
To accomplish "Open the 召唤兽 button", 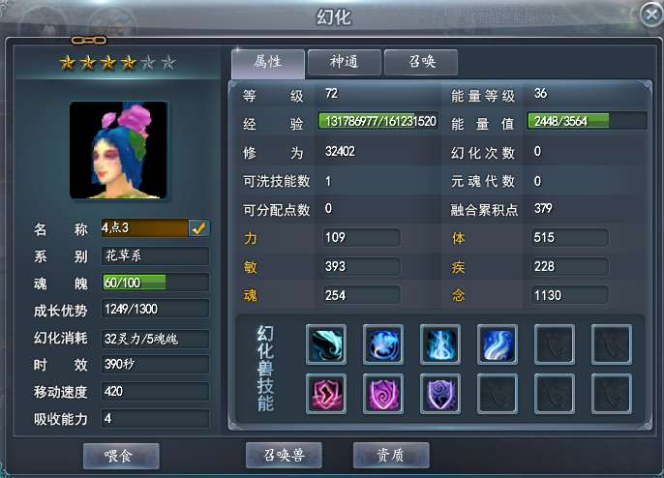I will point(284,455).
